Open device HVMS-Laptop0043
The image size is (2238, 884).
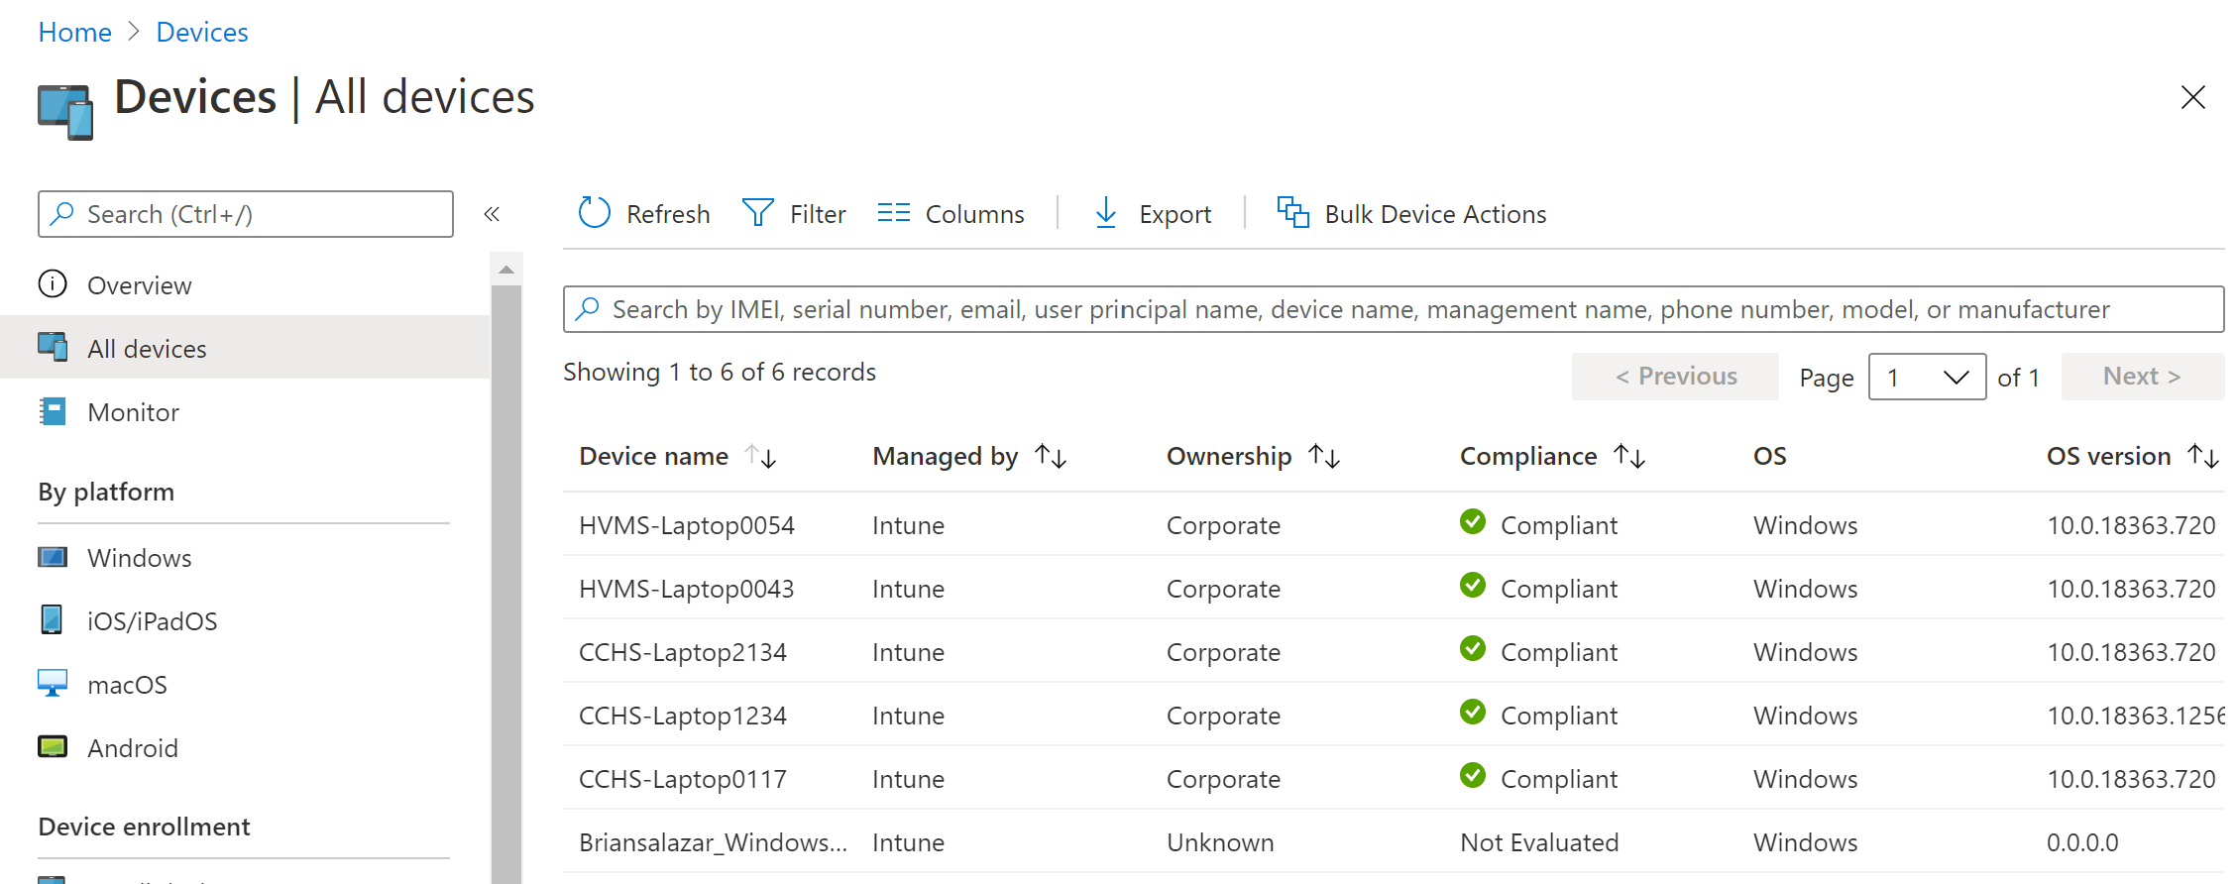(x=686, y=589)
